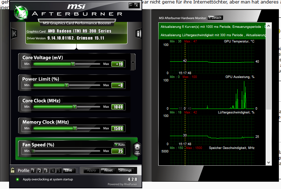
Task: Click the GPU Auslastung graph label
Action: tap(240, 77)
